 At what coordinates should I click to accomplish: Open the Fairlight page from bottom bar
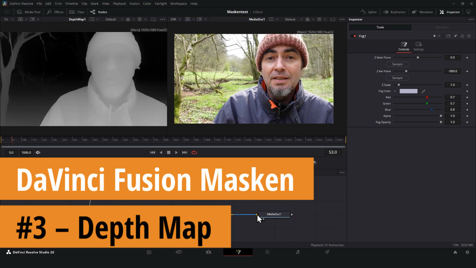click(297, 252)
